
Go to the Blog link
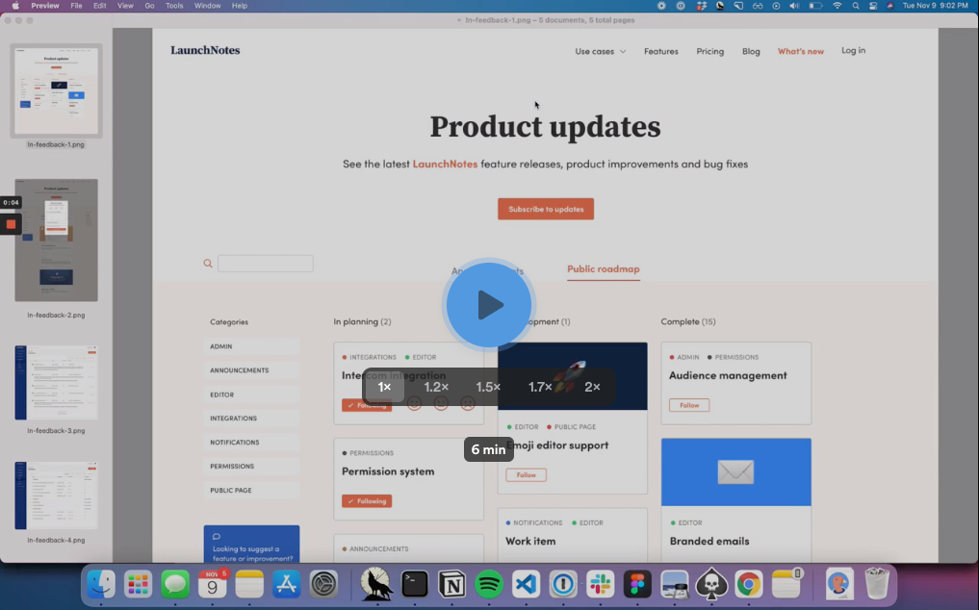pyautogui.click(x=751, y=51)
